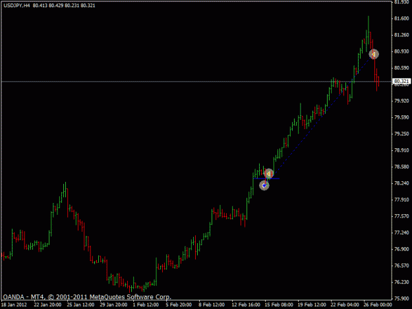The height and width of the screenshot is (309, 412).
Task: Click the 15 Feb 08:00 time label
Action: [x=279, y=305]
